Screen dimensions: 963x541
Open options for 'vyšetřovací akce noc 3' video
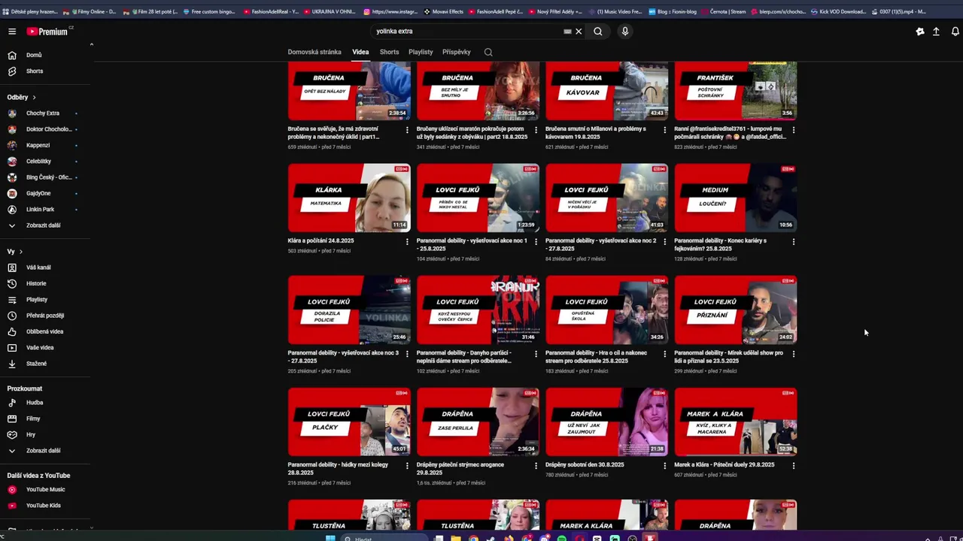(x=407, y=354)
